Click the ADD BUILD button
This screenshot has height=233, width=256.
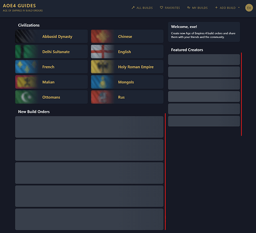[228, 7]
